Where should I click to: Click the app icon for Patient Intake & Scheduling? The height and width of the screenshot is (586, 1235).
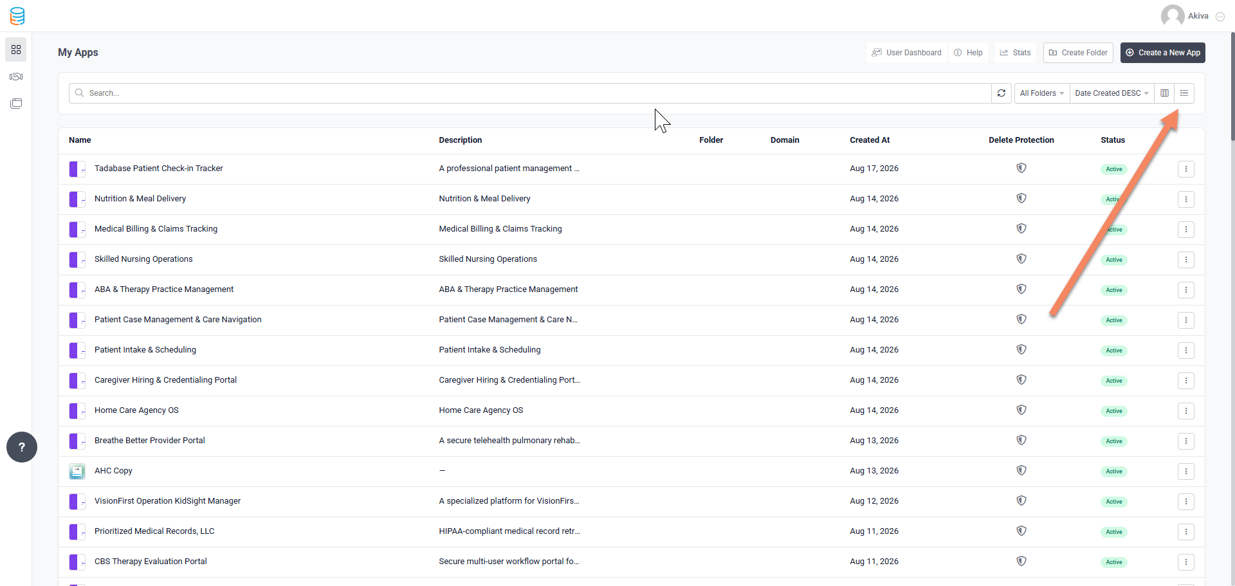coord(77,351)
